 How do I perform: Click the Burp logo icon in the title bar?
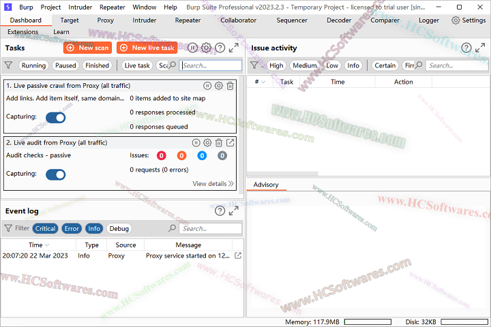8,7
